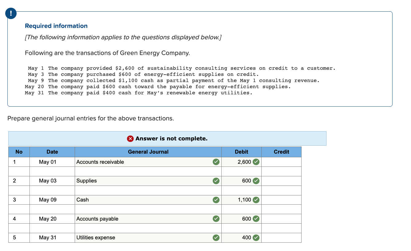Select the Supplies journal cell

pyautogui.click(x=148, y=181)
